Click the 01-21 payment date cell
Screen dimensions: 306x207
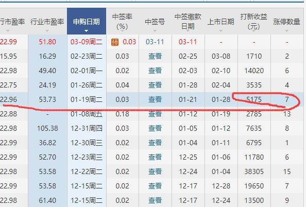coord(188,99)
